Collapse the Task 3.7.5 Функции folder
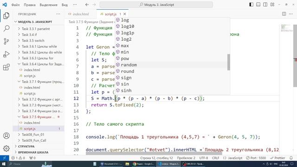The image size is (297, 167). 38,117
